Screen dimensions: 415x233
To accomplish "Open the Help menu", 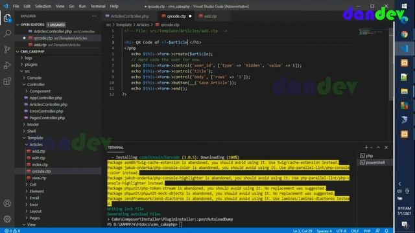I will 114,6.
